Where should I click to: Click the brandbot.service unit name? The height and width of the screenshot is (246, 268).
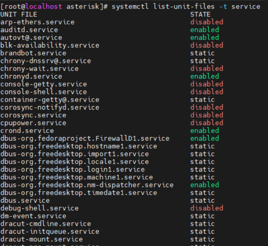[x=33, y=53]
